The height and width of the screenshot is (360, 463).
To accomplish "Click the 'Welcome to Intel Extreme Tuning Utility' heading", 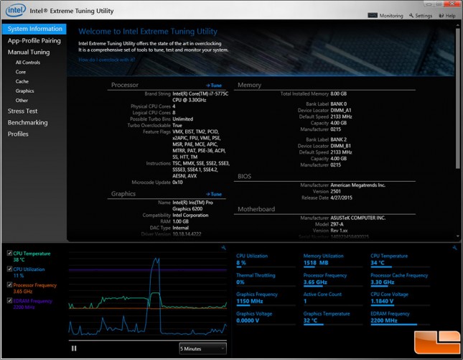I will [148, 32].
